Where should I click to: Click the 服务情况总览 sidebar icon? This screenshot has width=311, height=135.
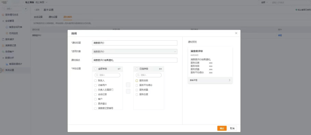click(3, 15)
